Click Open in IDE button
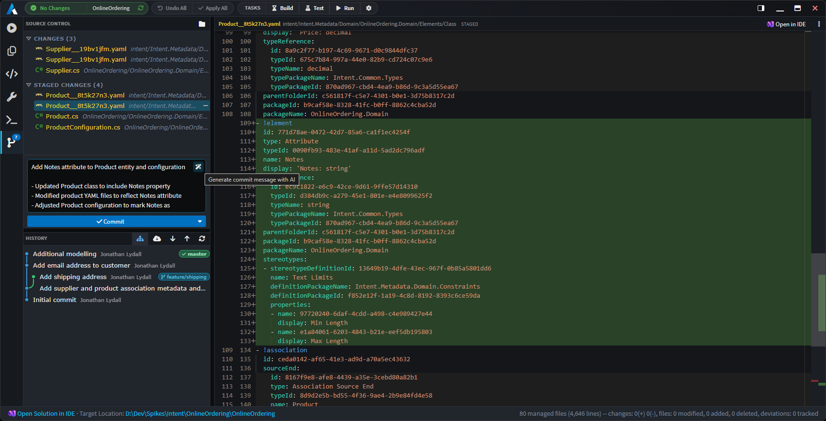Image resolution: width=826 pixels, height=421 pixels. coord(786,24)
